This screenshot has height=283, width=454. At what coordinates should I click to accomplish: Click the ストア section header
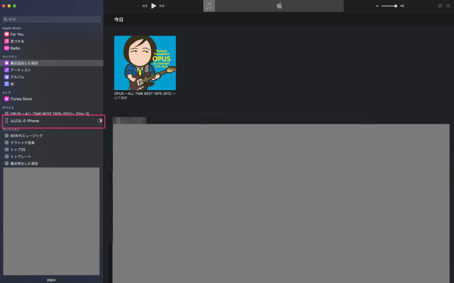(7, 93)
